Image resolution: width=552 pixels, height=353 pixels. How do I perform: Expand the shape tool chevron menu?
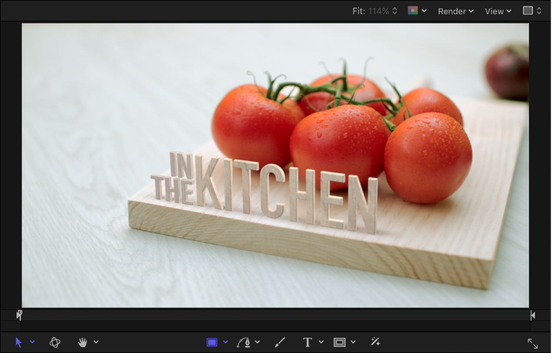coord(225,342)
